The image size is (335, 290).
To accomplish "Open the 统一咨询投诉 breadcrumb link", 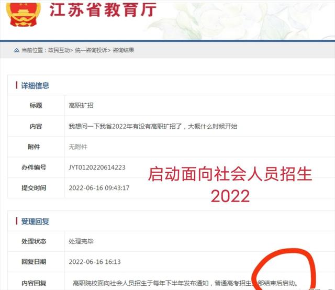I will [x=91, y=50].
